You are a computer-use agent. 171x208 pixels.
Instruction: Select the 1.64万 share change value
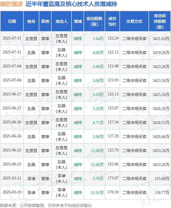[98, 39]
